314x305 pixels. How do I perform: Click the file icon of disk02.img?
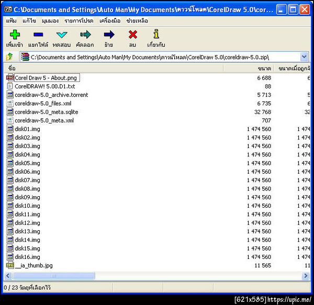coord(10,137)
